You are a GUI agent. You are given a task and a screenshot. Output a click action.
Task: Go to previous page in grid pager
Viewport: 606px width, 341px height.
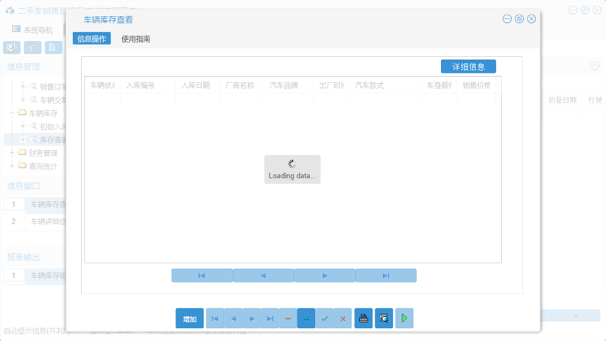(263, 275)
